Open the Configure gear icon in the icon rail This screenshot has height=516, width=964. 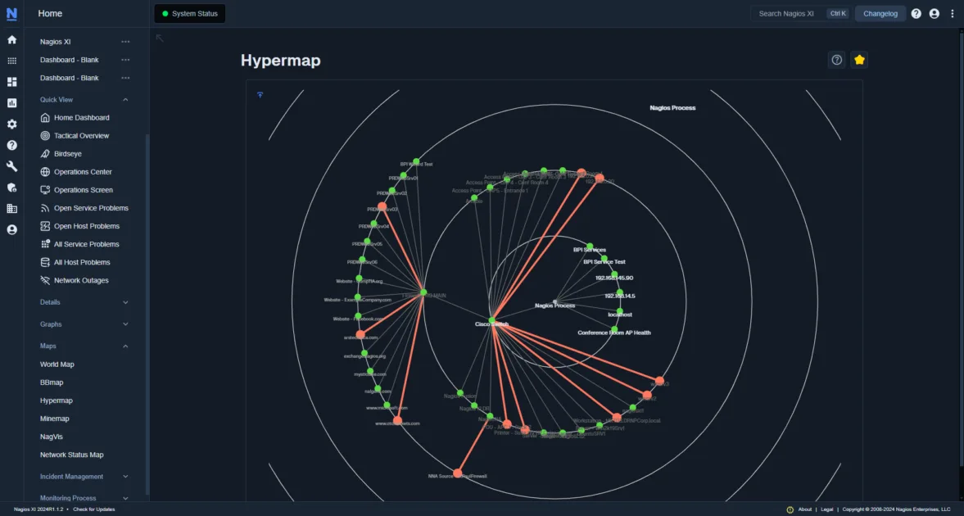11,124
